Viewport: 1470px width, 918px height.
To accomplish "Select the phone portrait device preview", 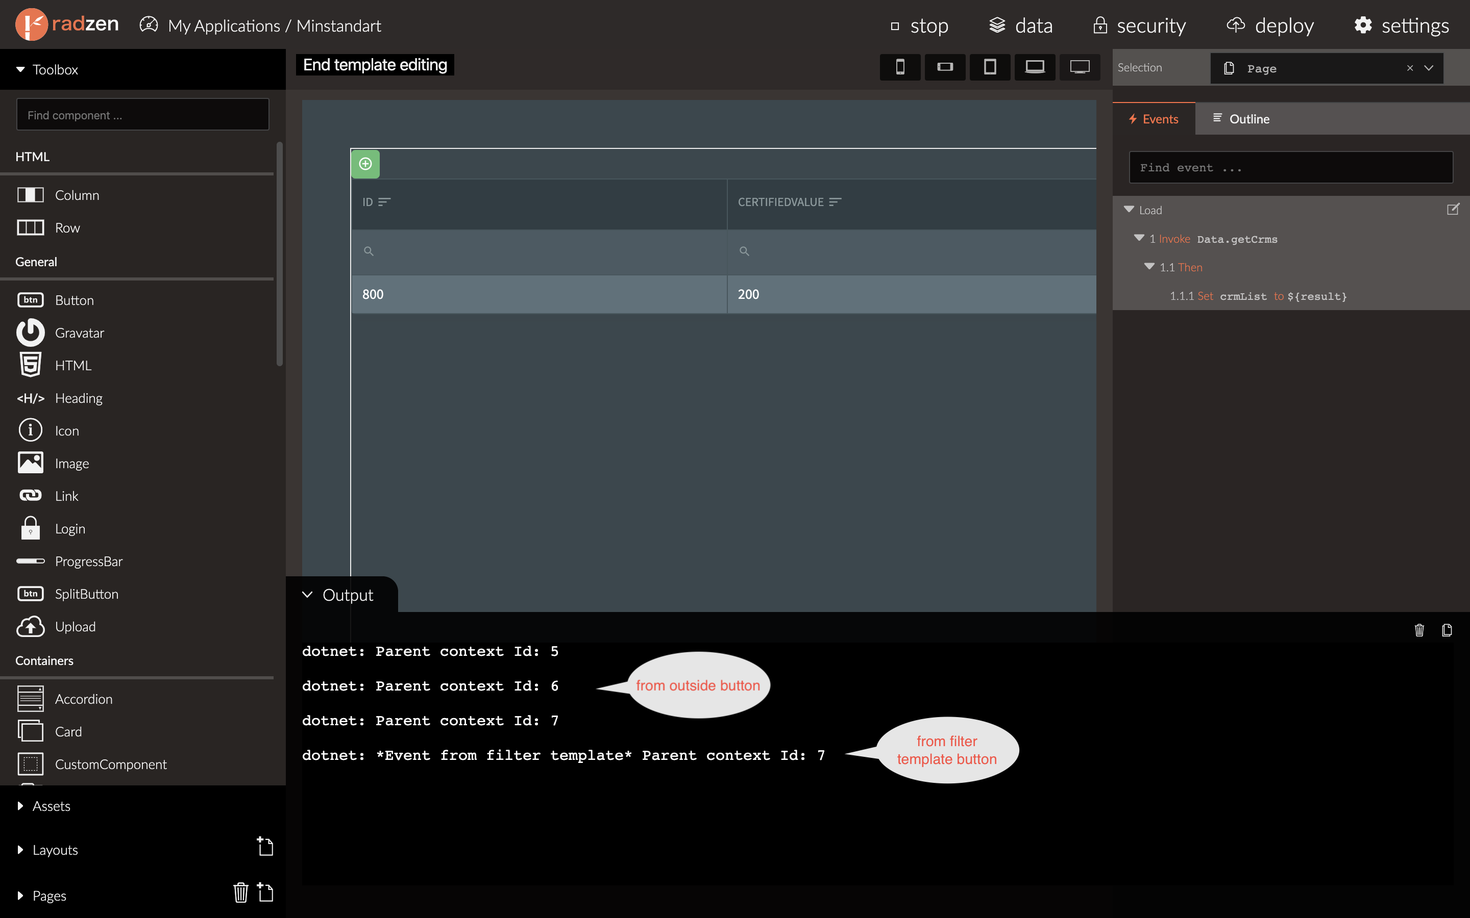I will pos(900,67).
